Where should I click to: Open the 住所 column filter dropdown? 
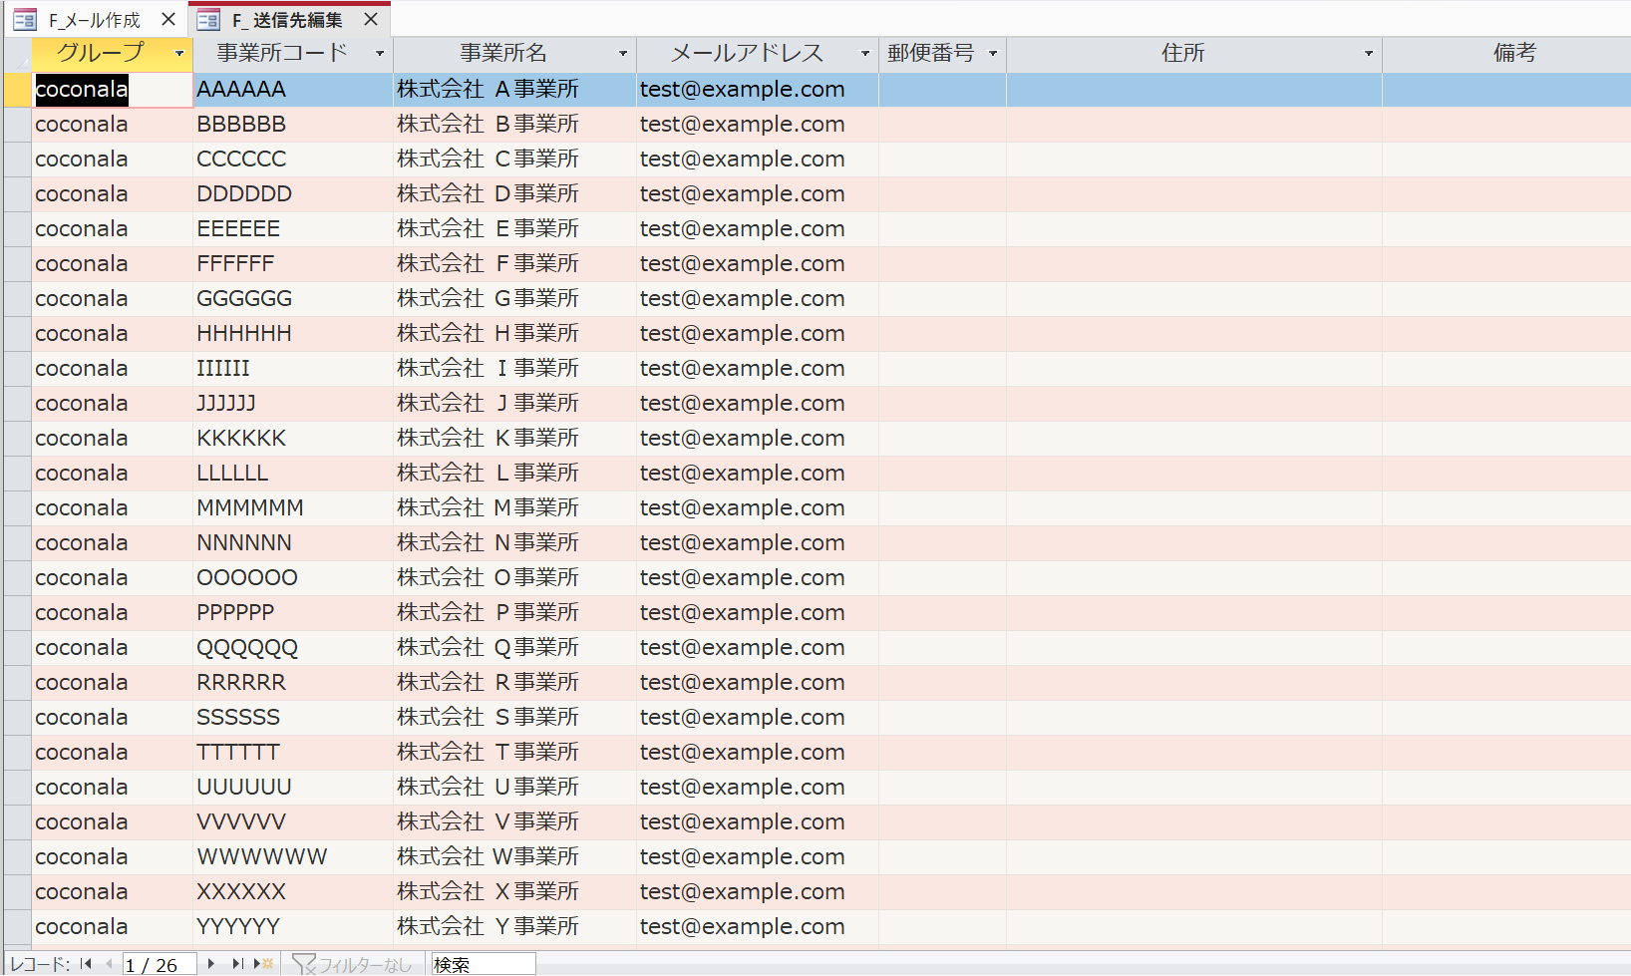(x=1369, y=54)
